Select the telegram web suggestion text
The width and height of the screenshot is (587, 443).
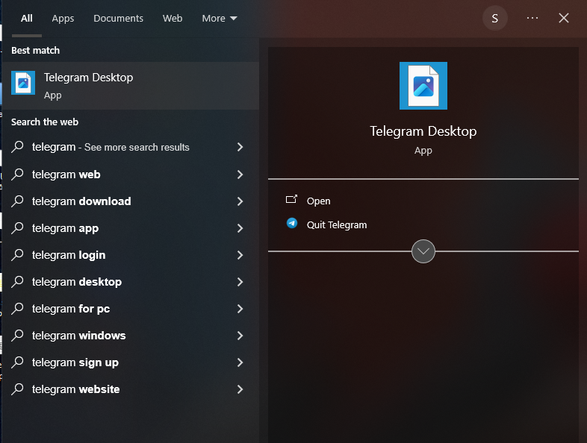[66, 175]
